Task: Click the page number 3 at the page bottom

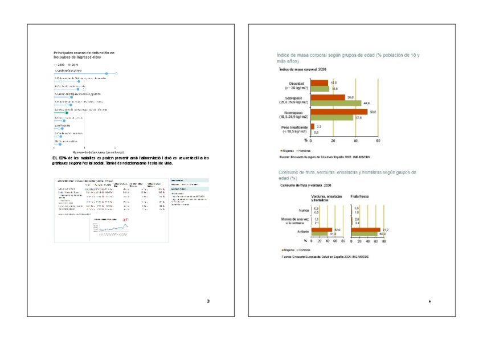Action: [x=208, y=301]
